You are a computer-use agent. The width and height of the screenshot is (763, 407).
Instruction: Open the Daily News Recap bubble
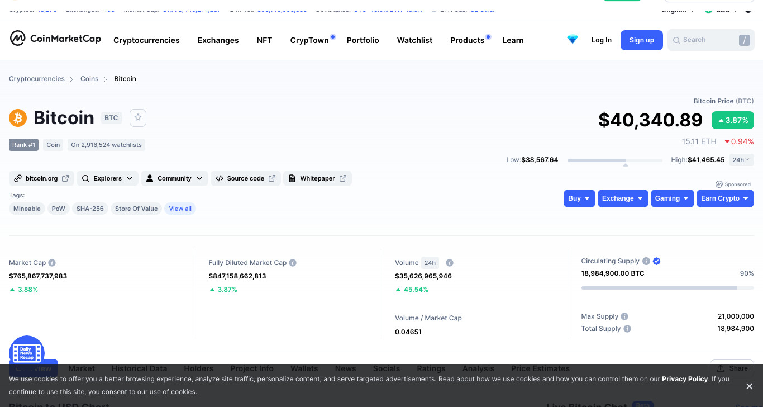pos(27,353)
